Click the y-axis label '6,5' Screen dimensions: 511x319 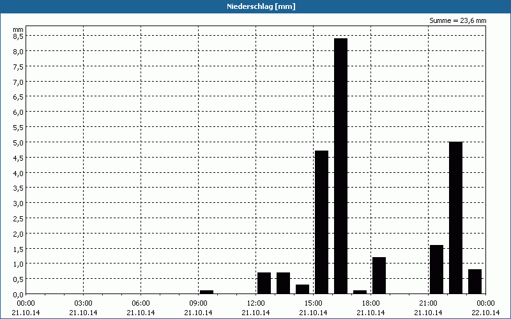click(x=18, y=97)
